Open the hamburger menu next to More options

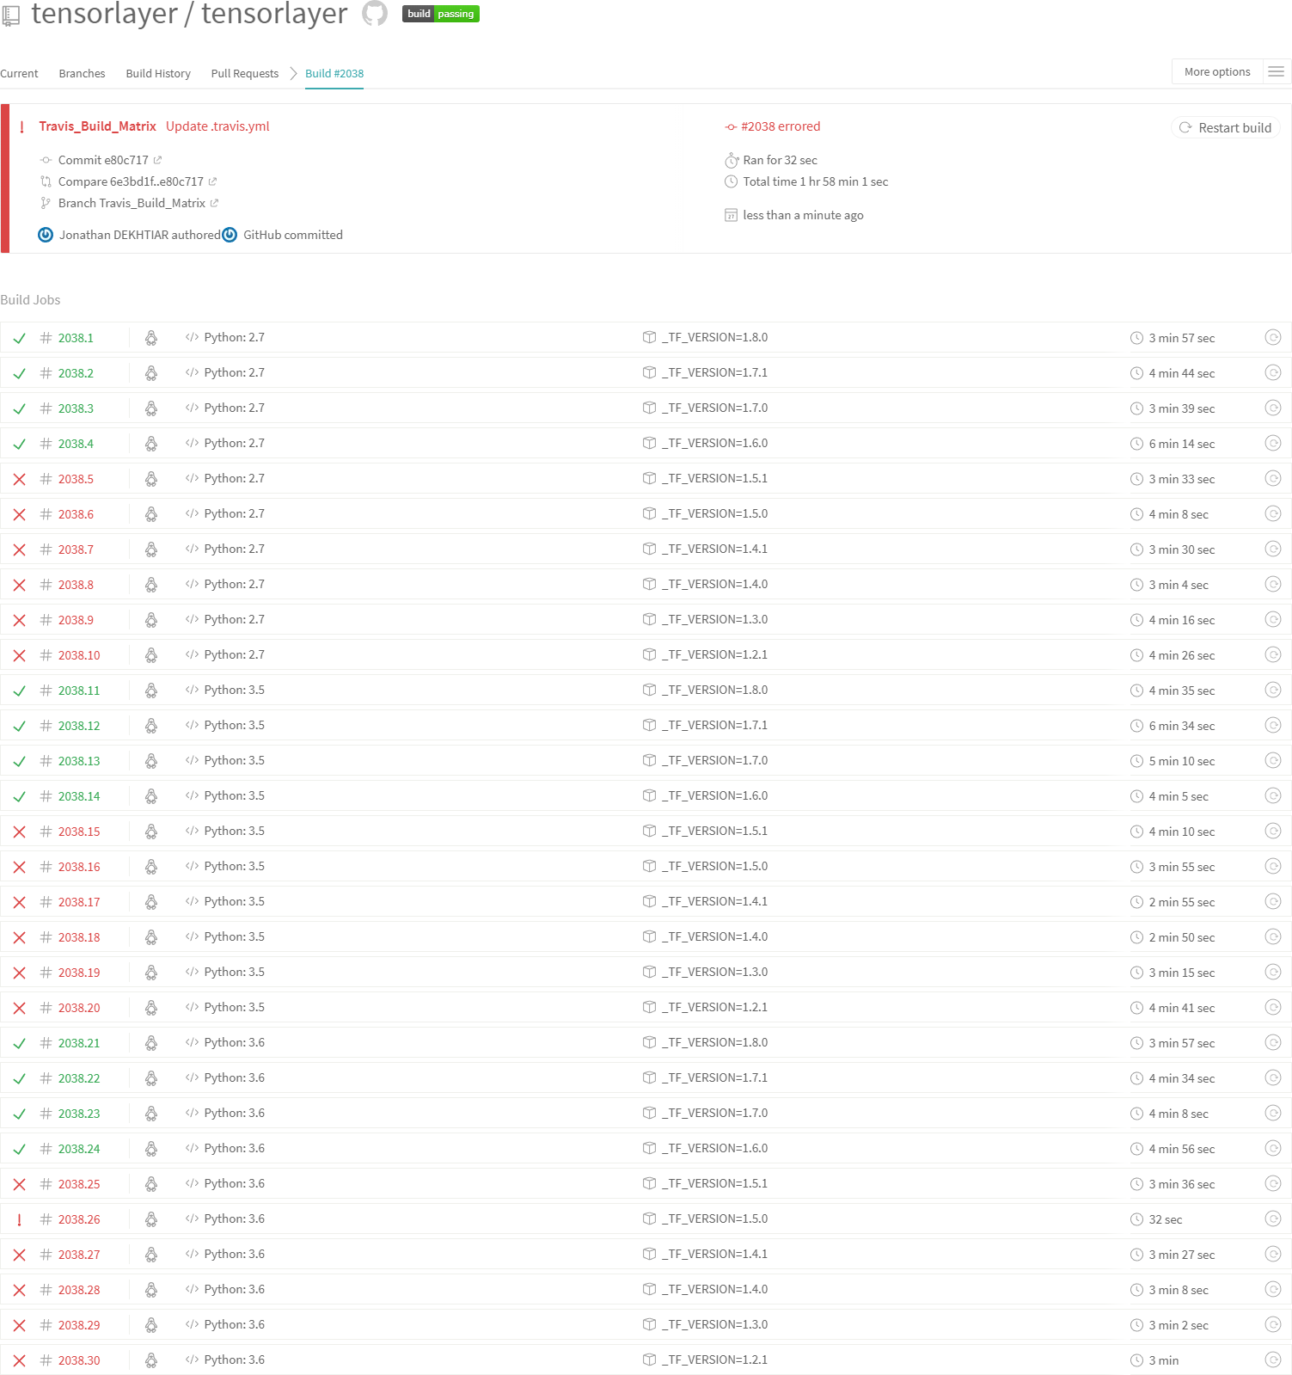coord(1277,71)
